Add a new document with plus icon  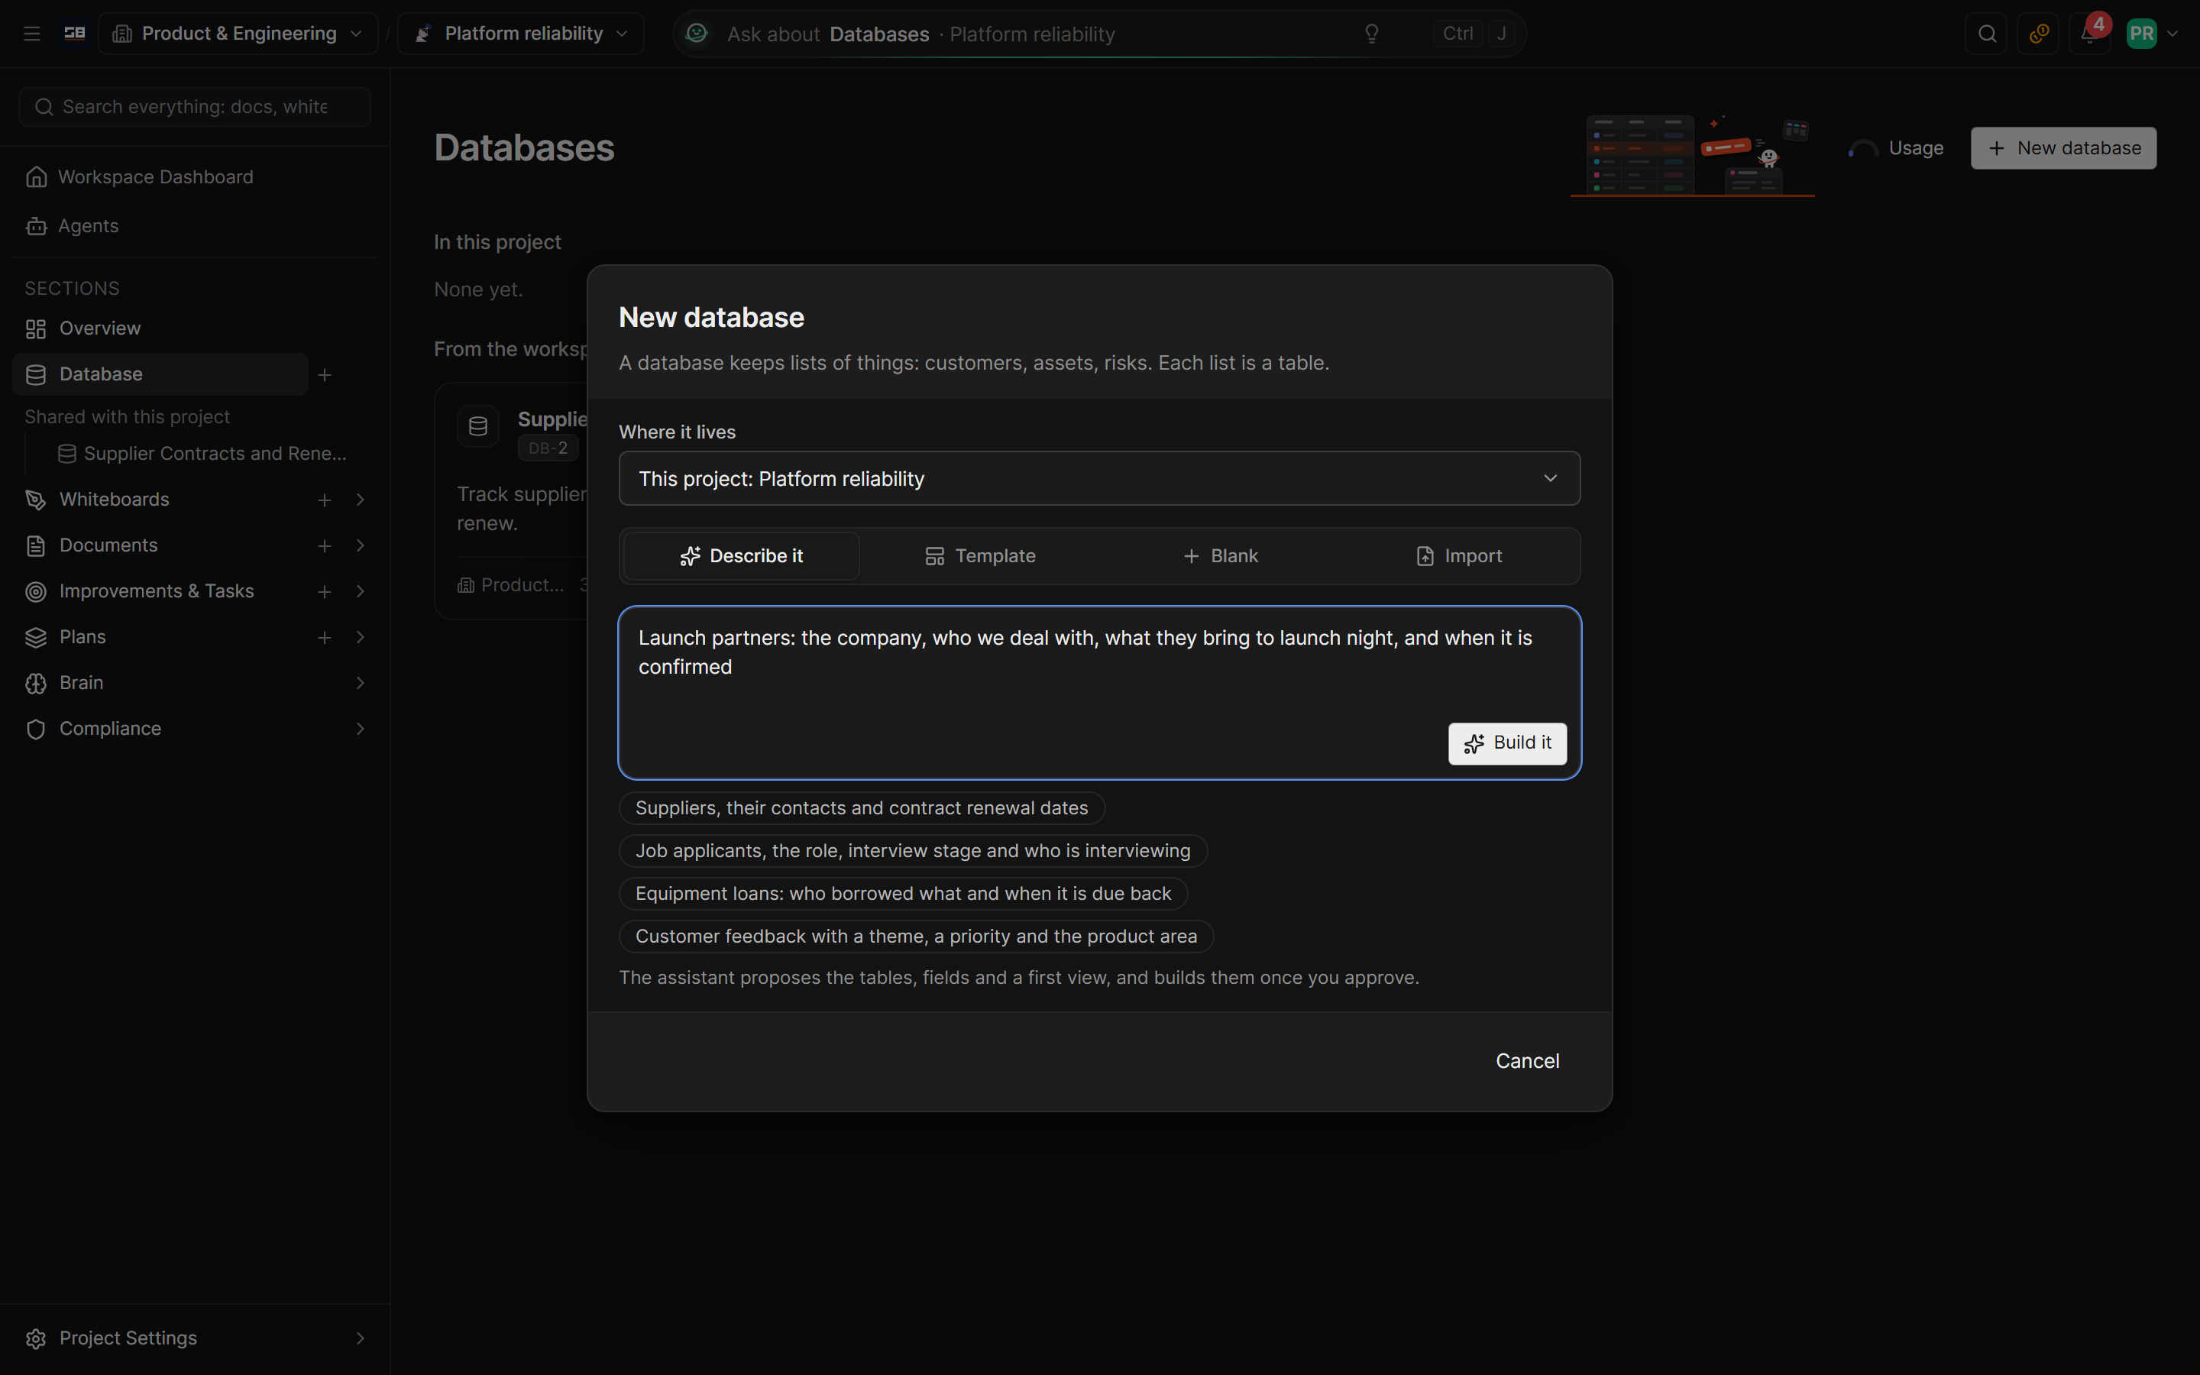(325, 545)
